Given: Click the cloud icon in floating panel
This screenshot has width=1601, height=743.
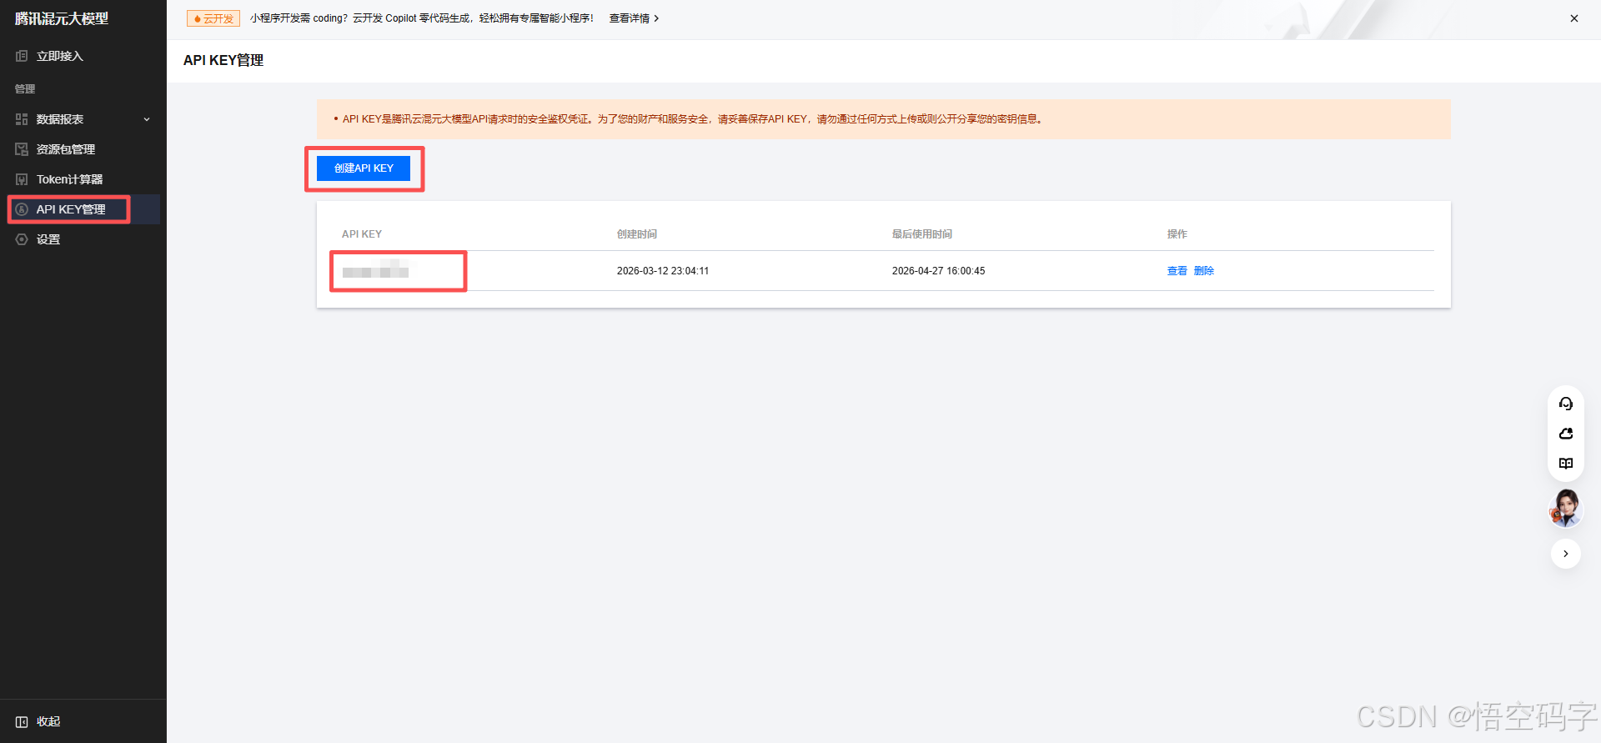Looking at the screenshot, I should click(1566, 434).
